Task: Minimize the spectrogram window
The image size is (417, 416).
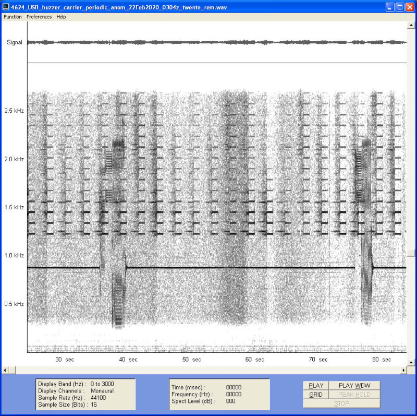Action: [x=390, y=7]
